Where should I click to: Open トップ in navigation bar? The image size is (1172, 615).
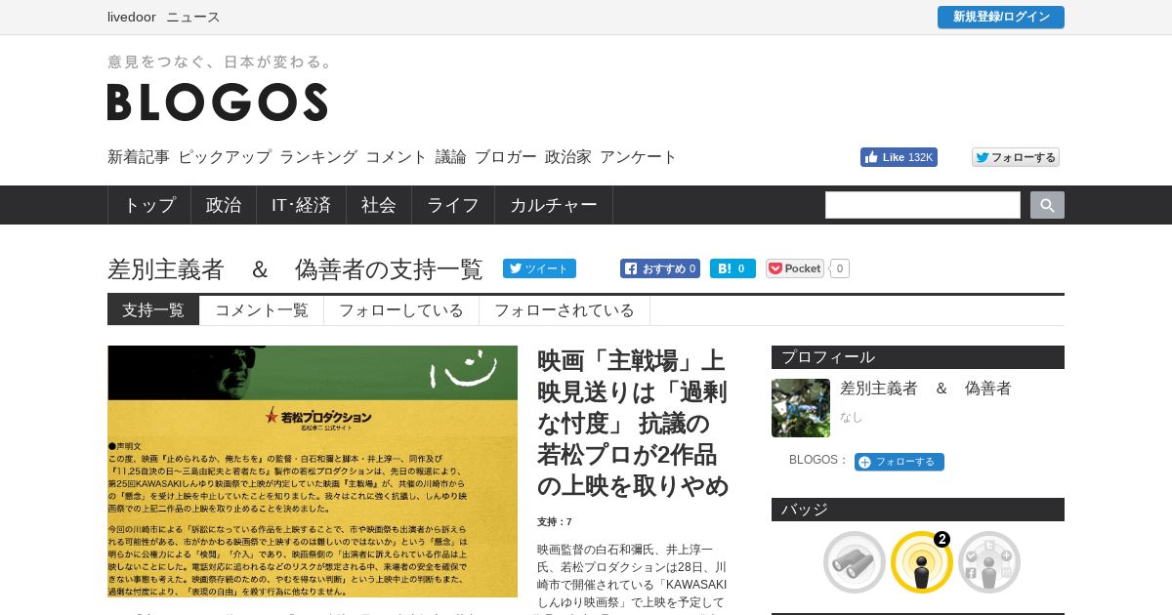(x=149, y=205)
